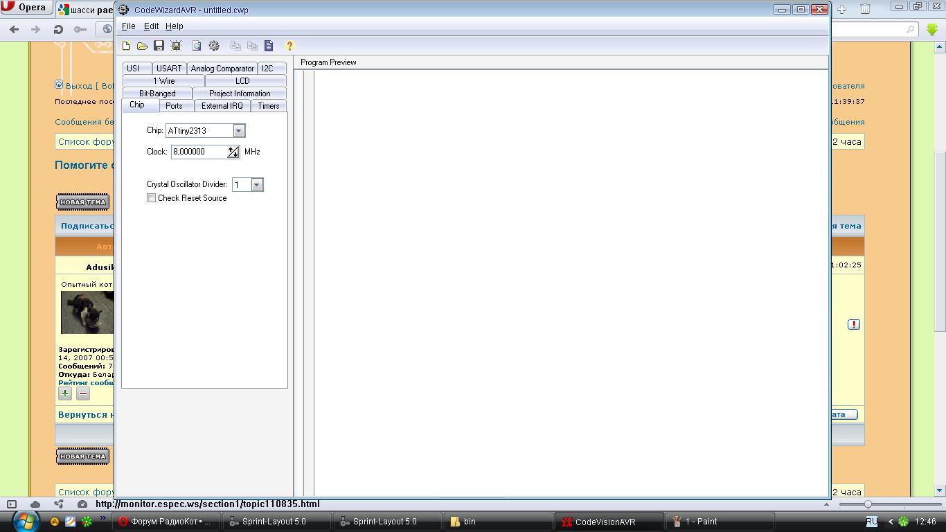
Task: Select the USART tab
Action: [169, 69]
